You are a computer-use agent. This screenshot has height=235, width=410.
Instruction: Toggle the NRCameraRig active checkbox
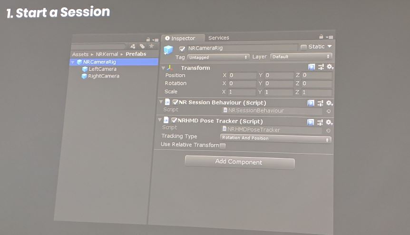tap(182, 49)
